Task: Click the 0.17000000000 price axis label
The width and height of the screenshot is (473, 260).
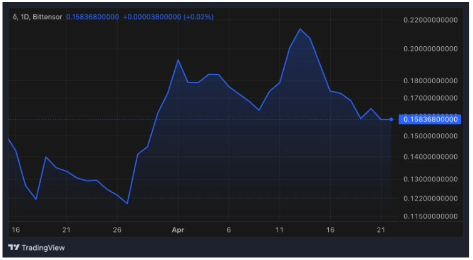Action: pos(431,98)
